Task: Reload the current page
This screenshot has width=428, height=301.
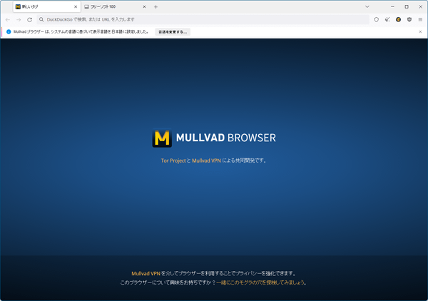Action: point(29,20)
